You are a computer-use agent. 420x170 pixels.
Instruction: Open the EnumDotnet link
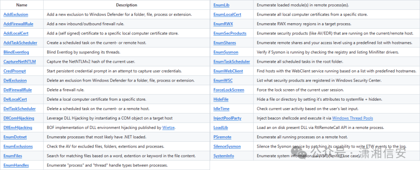[x=16, y=137]
